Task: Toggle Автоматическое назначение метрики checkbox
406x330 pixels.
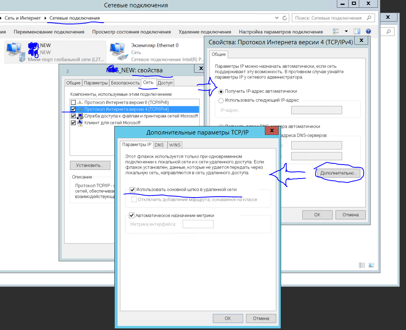Action: click(132, 215)
